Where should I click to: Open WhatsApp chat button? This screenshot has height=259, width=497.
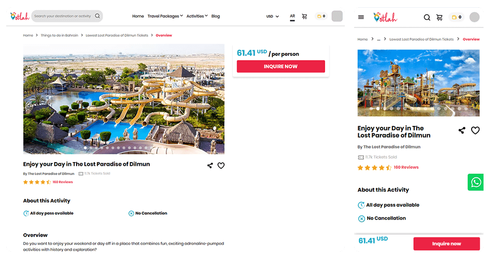click(x=475, y=182)
